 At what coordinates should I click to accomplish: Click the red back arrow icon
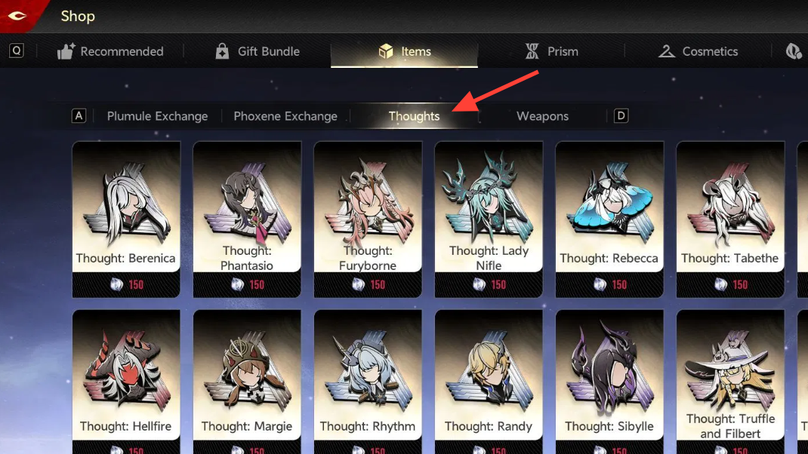click(x=17, y=16)
